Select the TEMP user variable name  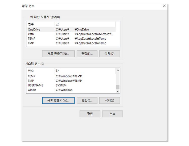(x=31, y=38)
